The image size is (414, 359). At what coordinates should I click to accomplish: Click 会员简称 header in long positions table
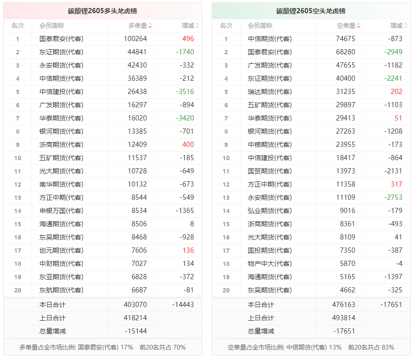52,26
